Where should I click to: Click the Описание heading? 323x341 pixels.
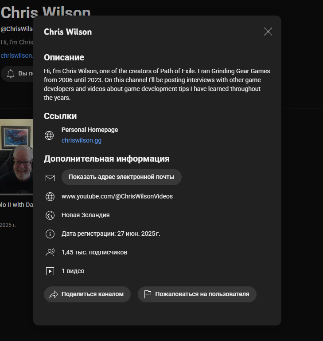tap(64, 58)
